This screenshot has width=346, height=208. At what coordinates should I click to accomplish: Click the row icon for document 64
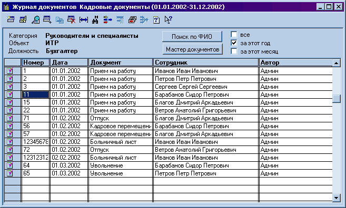10,165
